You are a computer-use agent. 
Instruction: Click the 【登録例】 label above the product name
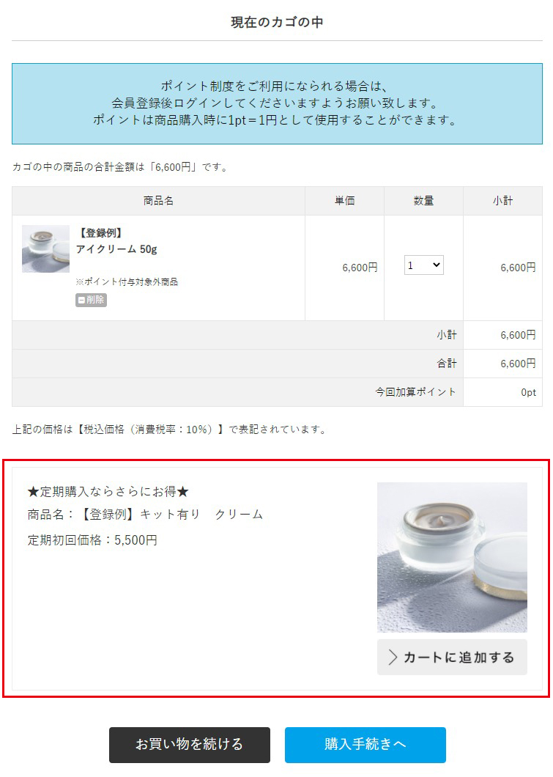[100, 233]
